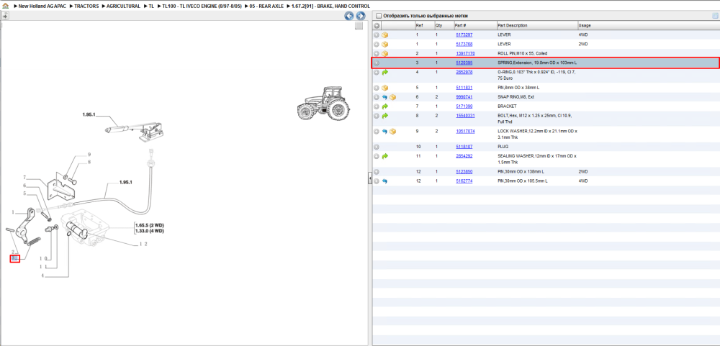Open part number link 5173768
The width and height of the screenshot is (720, 346).
click(x=464, y=44)
